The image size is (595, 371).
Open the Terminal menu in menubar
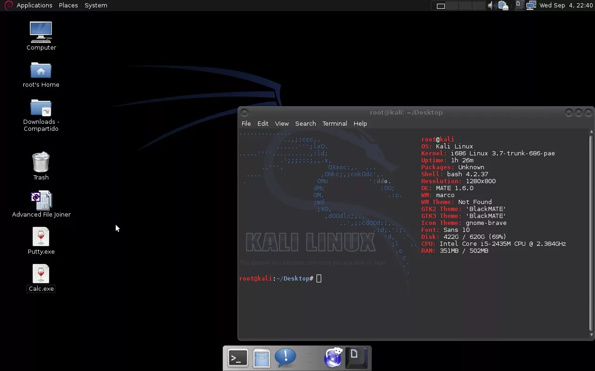[x=335, y=123]
